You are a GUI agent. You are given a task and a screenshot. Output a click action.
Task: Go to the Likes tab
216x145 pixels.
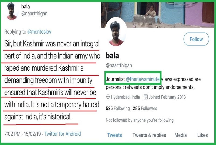coord(203,135)
